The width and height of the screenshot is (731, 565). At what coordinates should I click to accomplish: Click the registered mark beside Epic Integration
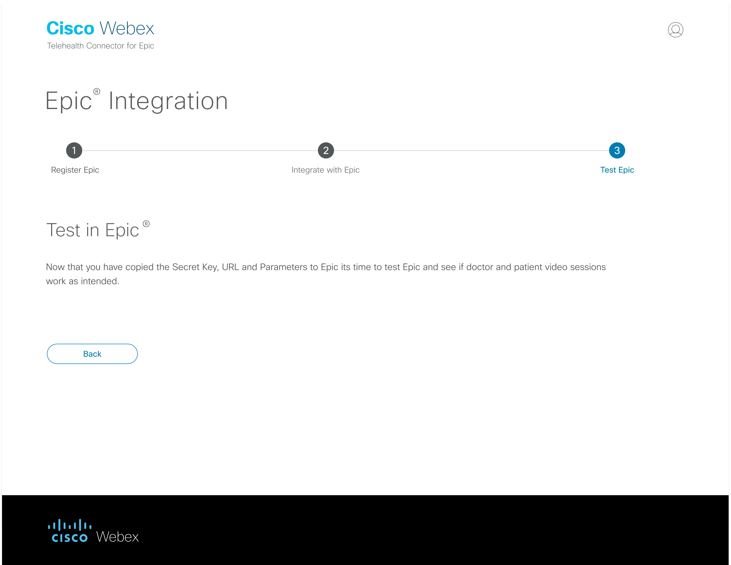coord(97,92)
